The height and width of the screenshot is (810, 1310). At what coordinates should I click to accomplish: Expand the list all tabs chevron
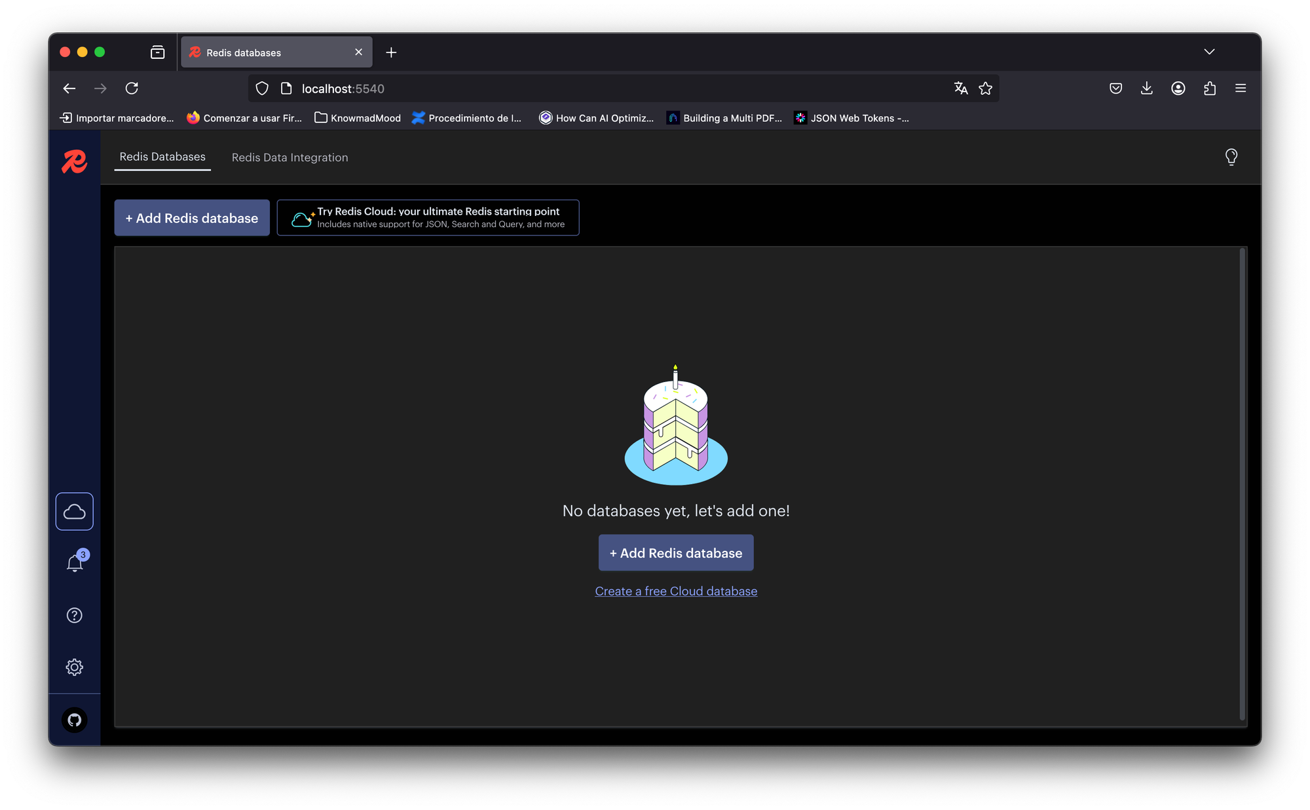click(1208, 52)
